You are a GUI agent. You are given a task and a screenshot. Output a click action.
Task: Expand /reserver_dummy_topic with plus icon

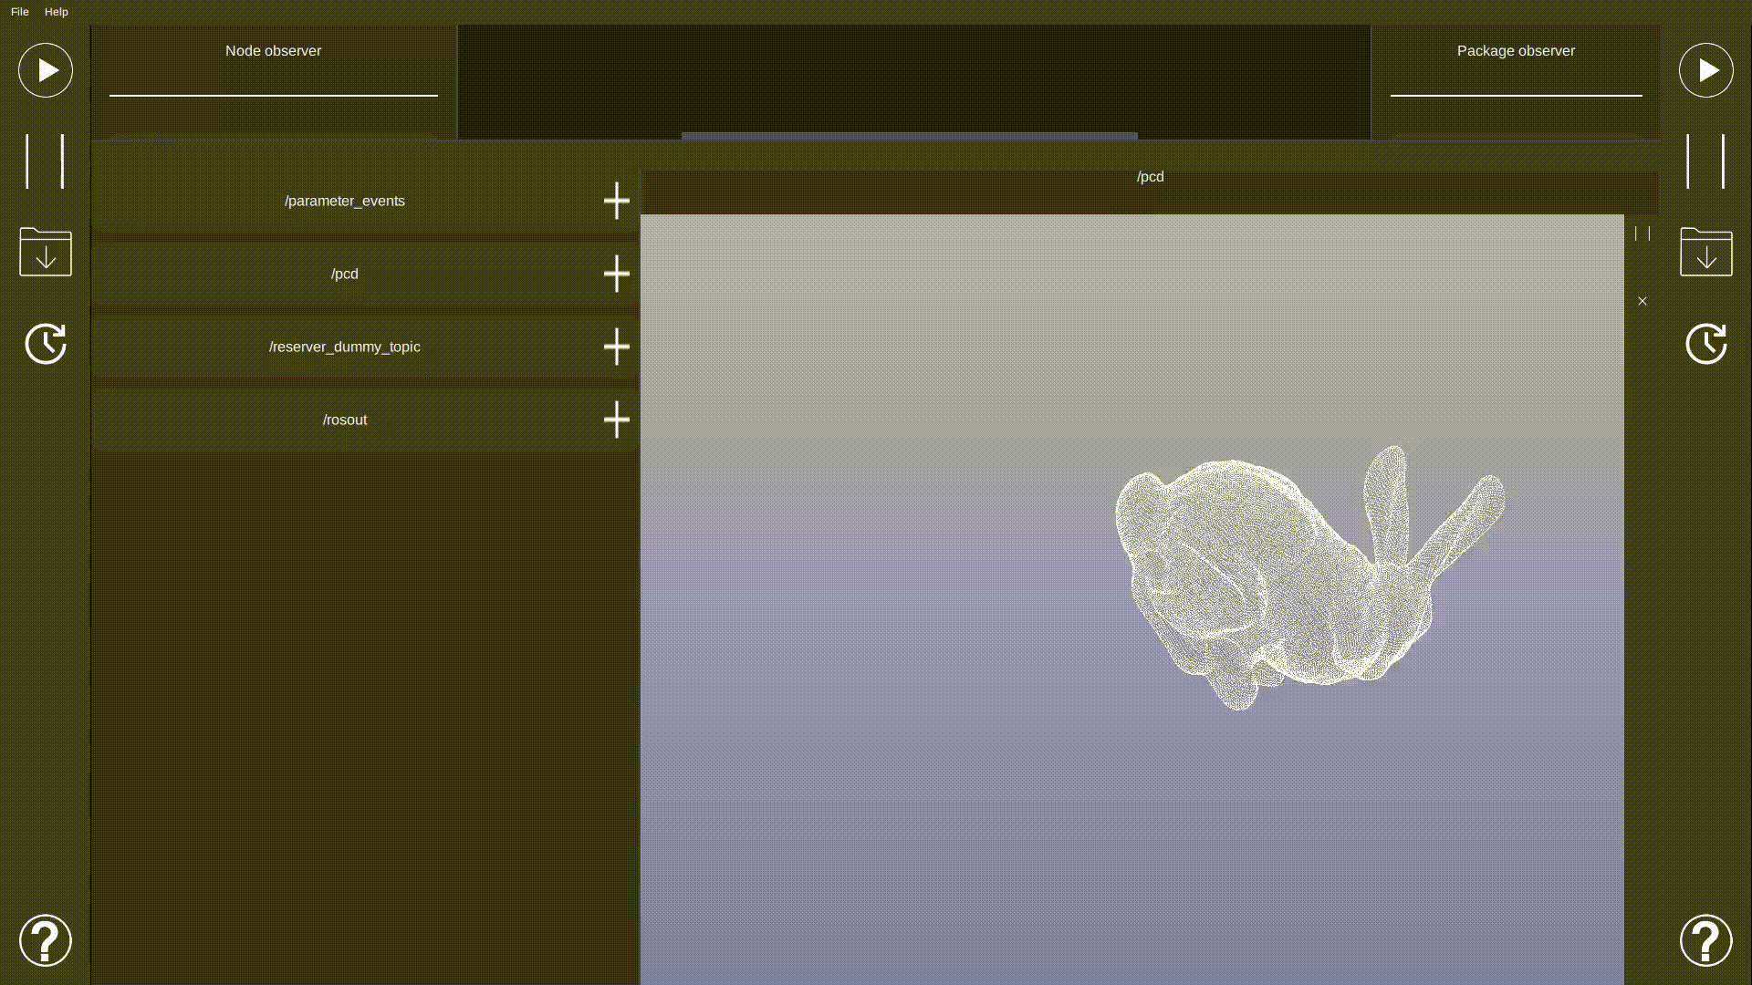617,347
